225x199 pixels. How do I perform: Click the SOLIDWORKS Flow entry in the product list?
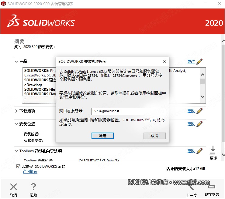(x=40, y=94)
